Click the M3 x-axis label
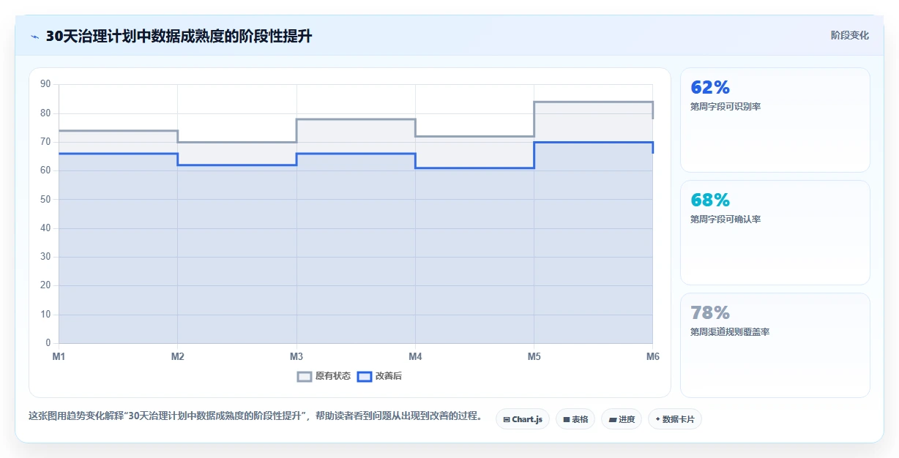This screenshot has height=458, width=899. (296, 356)
